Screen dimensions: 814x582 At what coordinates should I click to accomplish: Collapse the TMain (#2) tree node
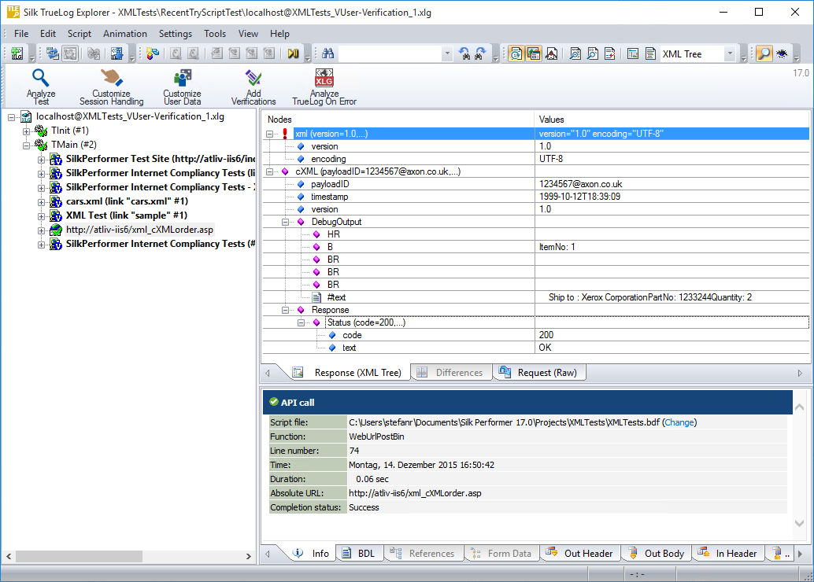26,145
